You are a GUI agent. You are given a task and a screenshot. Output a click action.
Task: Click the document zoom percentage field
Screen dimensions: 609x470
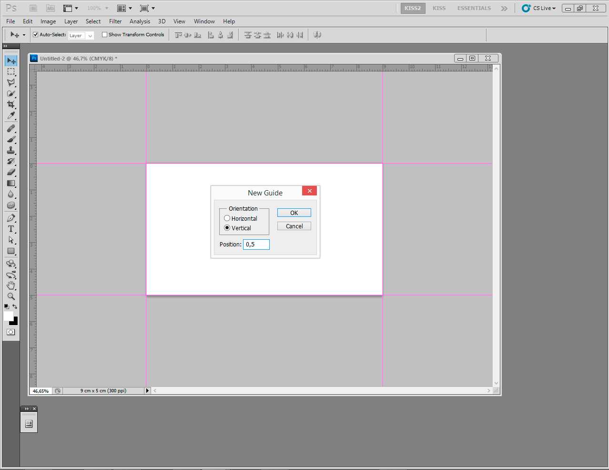tap(41, 391)
